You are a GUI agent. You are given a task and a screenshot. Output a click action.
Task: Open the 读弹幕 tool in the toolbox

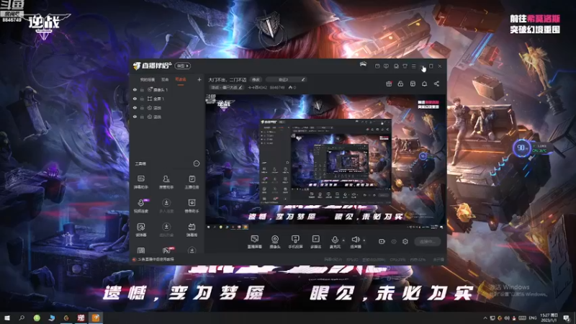tap(140, 229)
